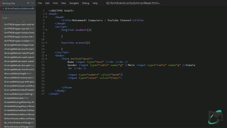Open the File menu

[x=40, y=3]
